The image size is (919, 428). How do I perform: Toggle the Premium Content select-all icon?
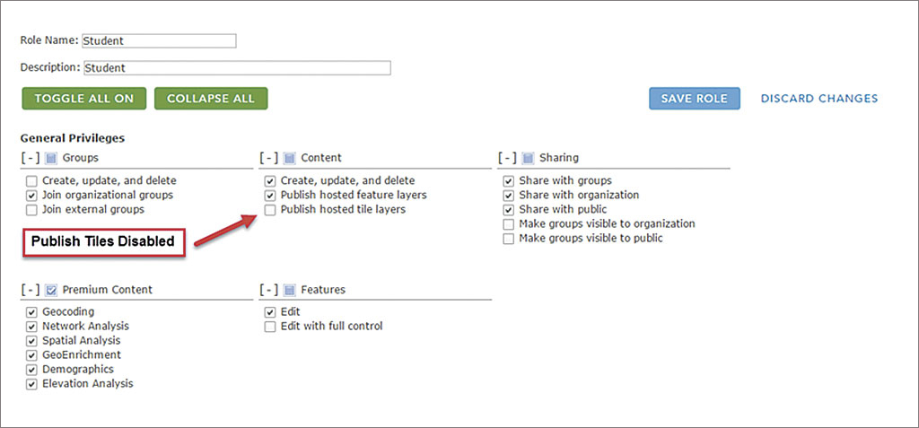51,290
